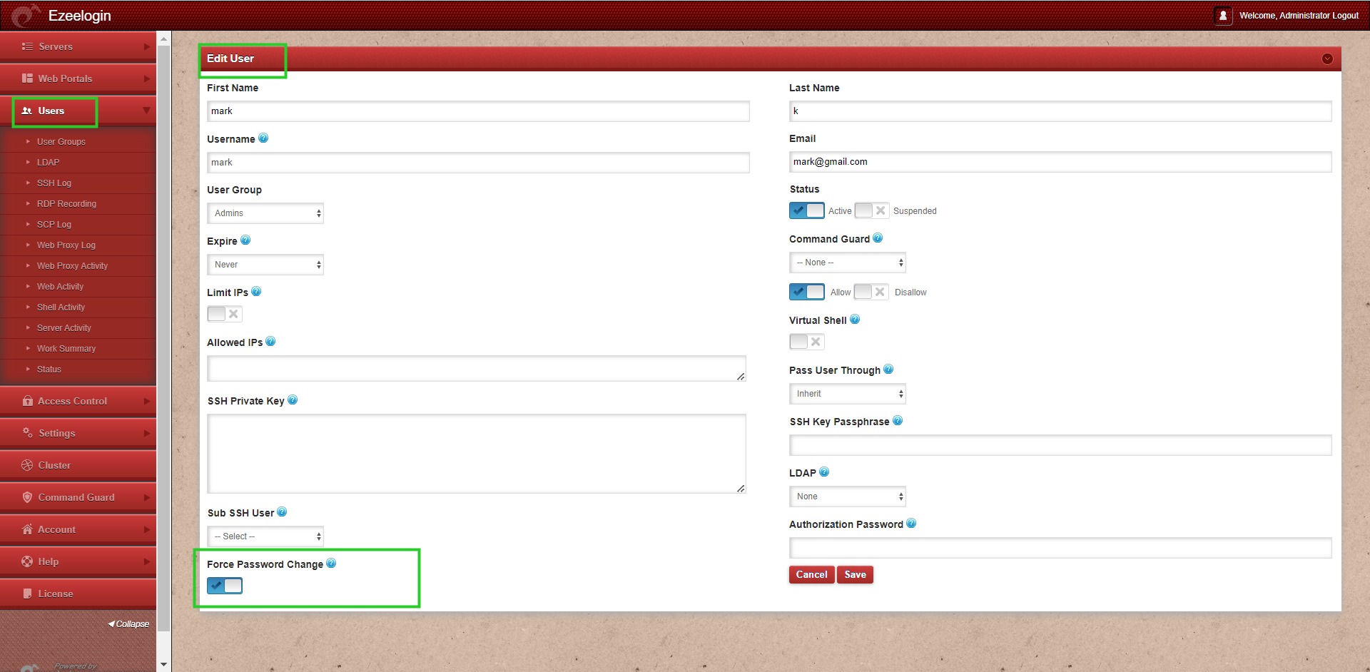The image size is (1370, 672).
Task: Click the Authorization Password field
Action: pyautogui.click(x=1060, y=548)
